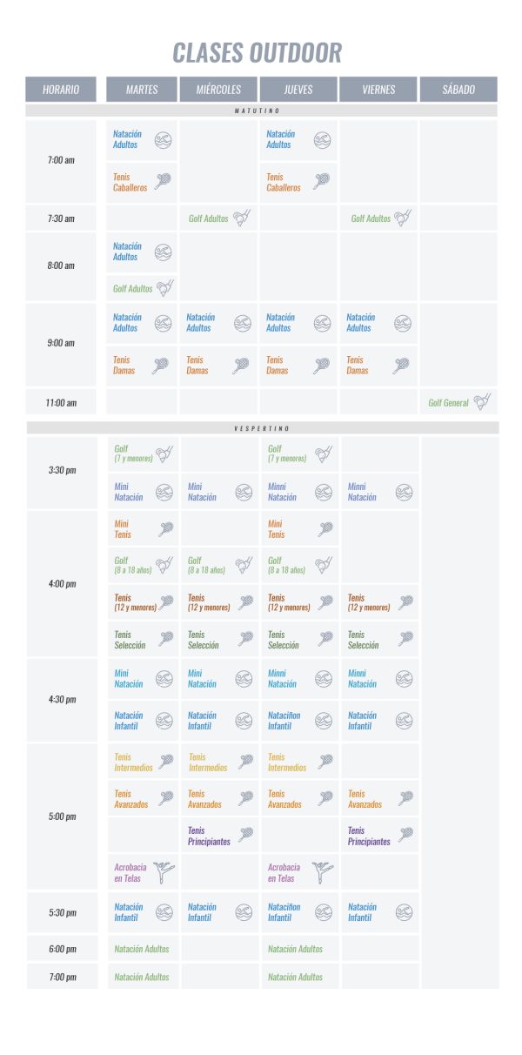Click racket icon in Jueves Tenis Caballeros
Image resolution: width=522 pixels, height=1055 pixels.
click(323, 181)
